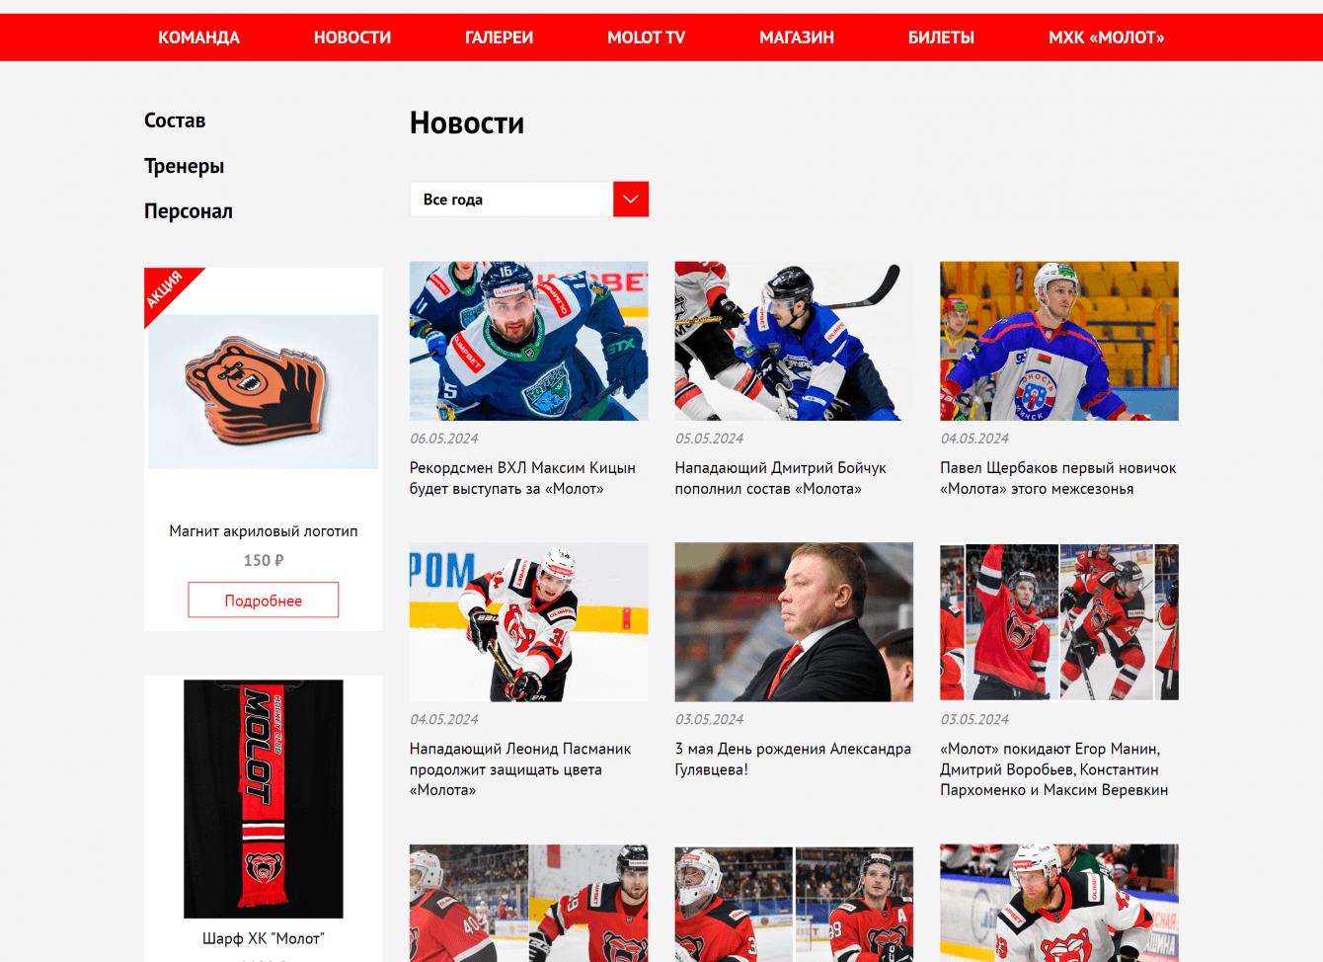Go to НОВОСТИ in the top menu
This screenshot has height=962, width=1323.
(352, 38)
